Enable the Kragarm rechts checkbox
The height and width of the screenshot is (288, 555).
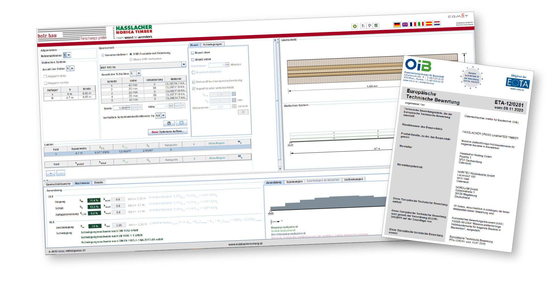coord(45,83)
